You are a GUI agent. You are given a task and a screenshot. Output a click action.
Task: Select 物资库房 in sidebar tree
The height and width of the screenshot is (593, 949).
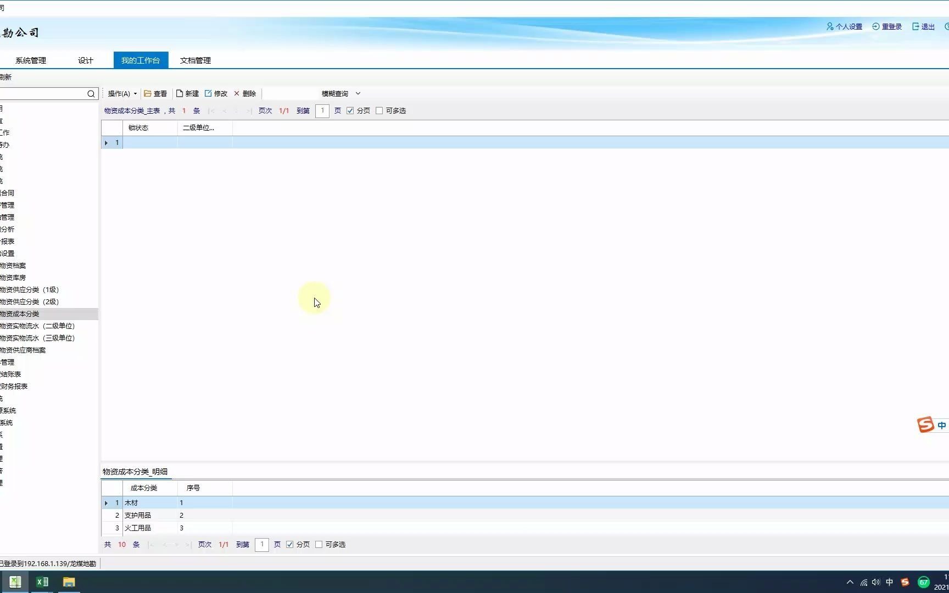[x=13, y=278]
